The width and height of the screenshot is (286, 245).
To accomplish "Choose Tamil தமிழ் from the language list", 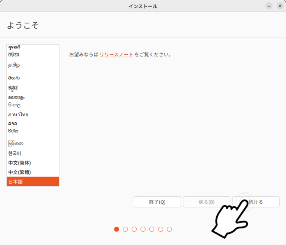I will 33,65.
